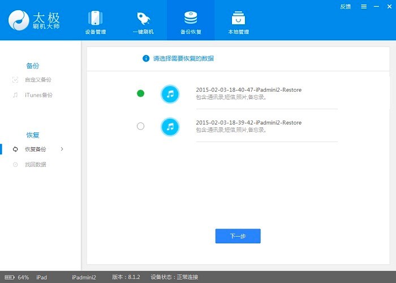
Task: Click music icon of 18-39-42 backup
Action: click(x=170, y=126)
